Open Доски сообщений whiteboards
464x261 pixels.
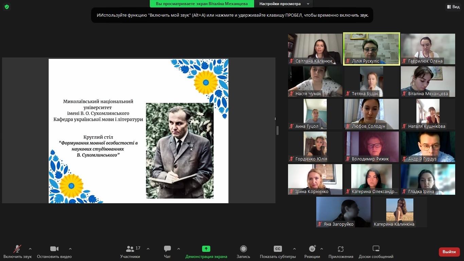(376, 249)
